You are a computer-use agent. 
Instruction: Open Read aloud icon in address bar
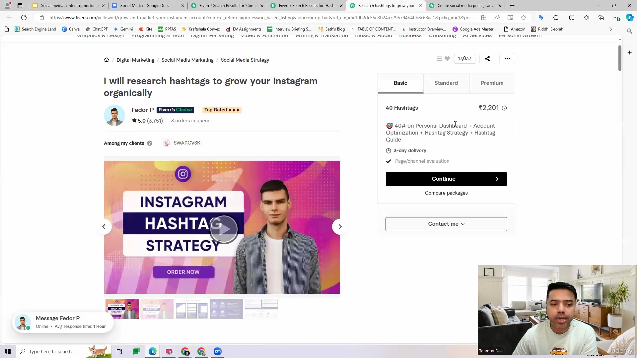(x=497, y=18)
